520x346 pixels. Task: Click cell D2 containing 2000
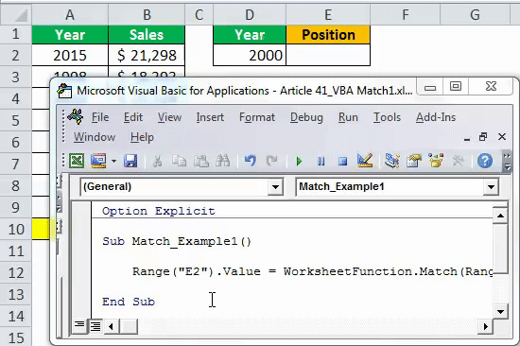click(x=250, y=56)
